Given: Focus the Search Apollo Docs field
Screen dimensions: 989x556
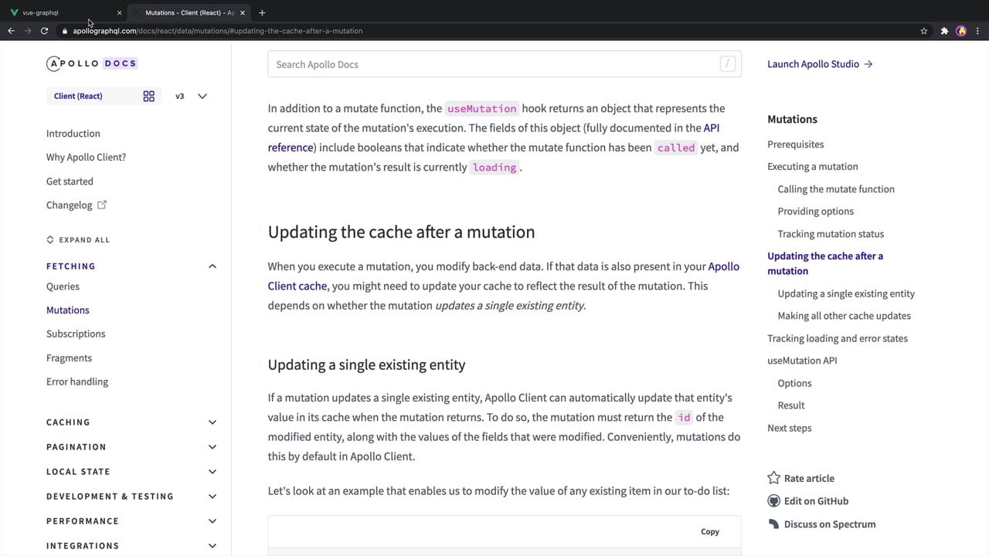Looking at the screenshot, I should point(505,64).
